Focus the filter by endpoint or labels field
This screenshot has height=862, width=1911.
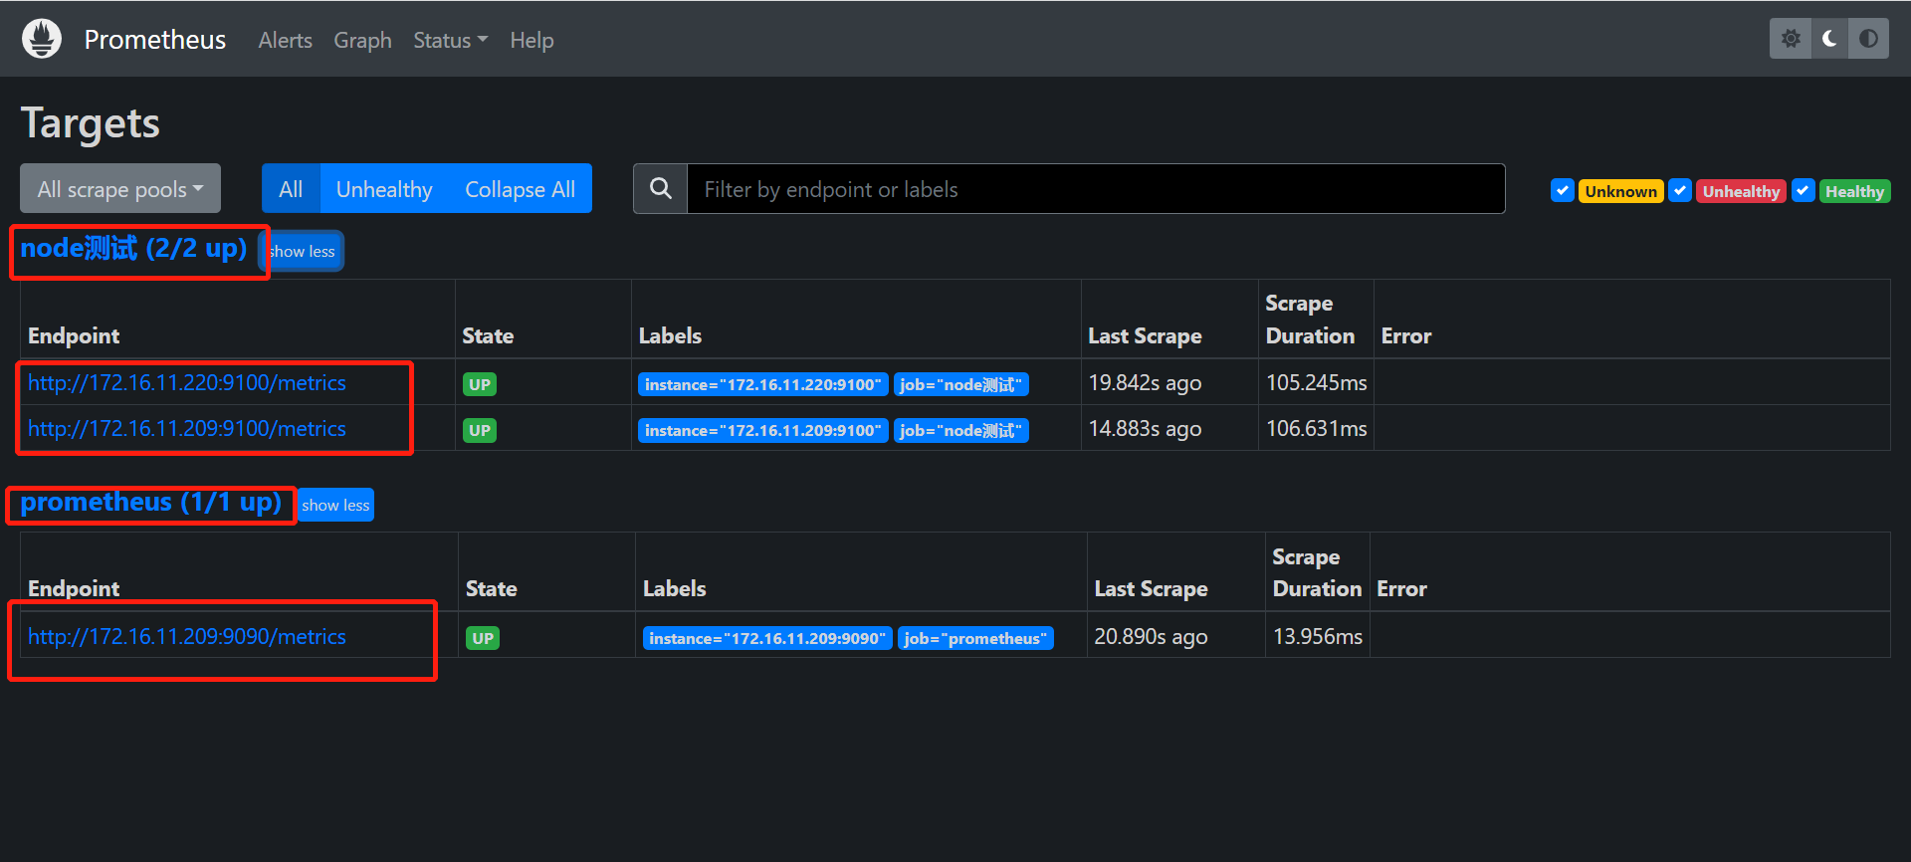pyautogui.click(x=1095, y=189)
